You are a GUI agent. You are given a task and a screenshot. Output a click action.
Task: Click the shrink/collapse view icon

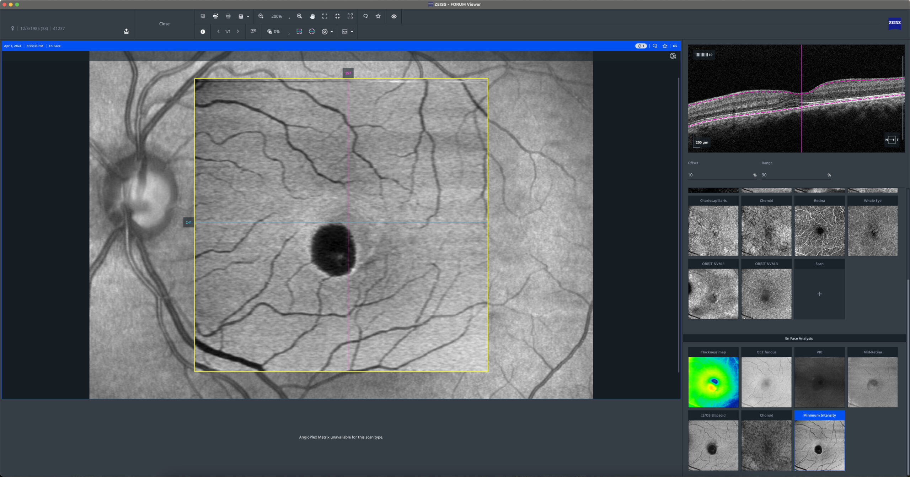tap(337, 16)
